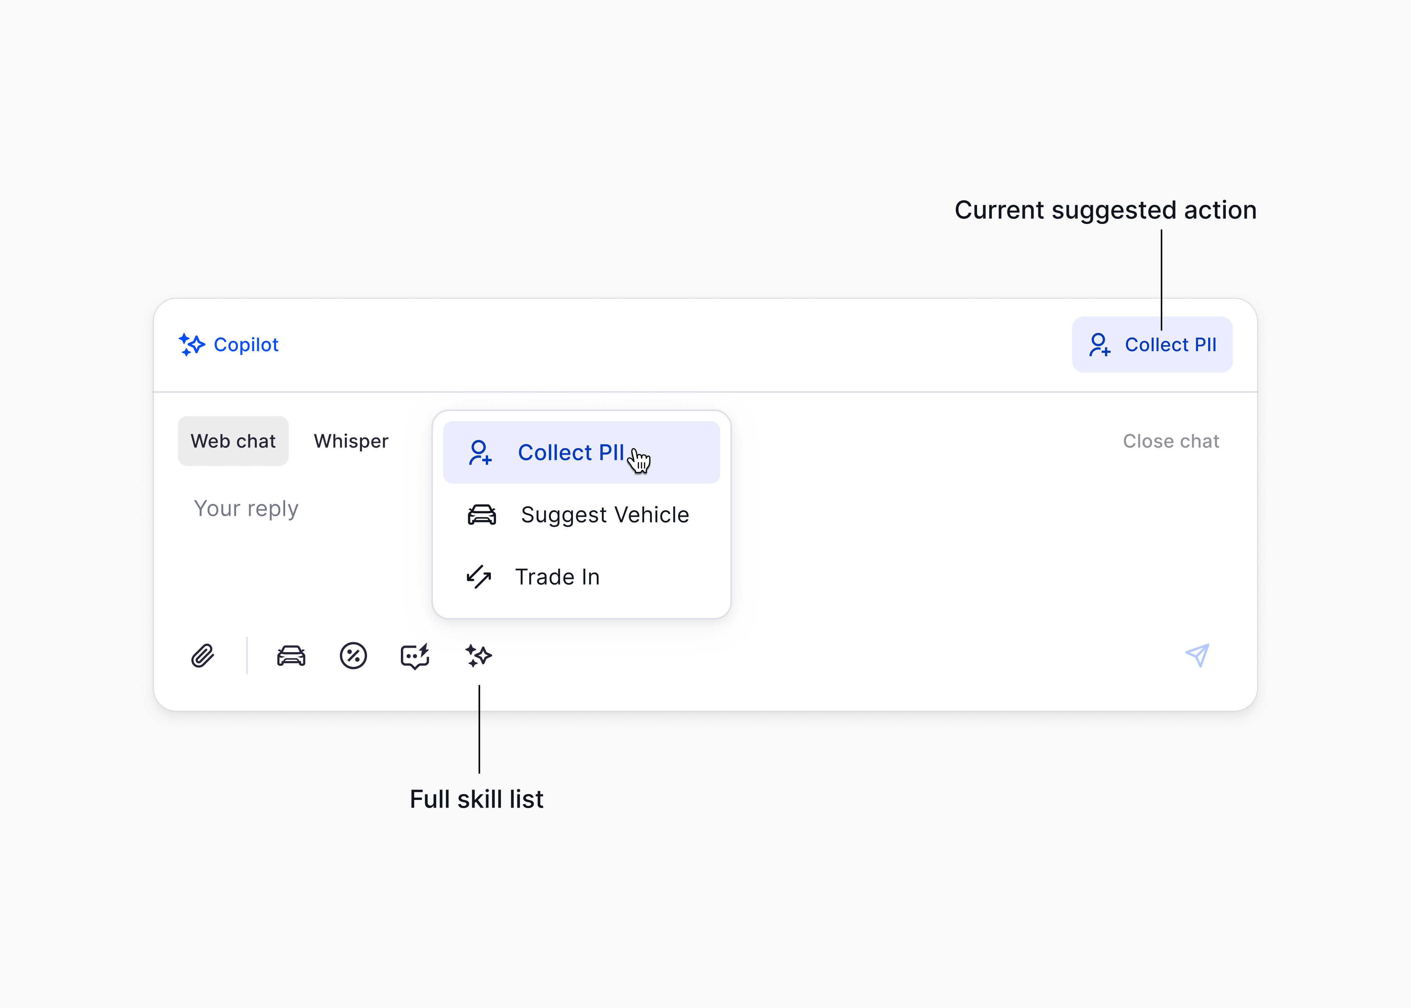The image size is (1411, 1008).
Task: Click the person-plus icon in popup list
Action: pyautogui.click(x=480, y=453)
